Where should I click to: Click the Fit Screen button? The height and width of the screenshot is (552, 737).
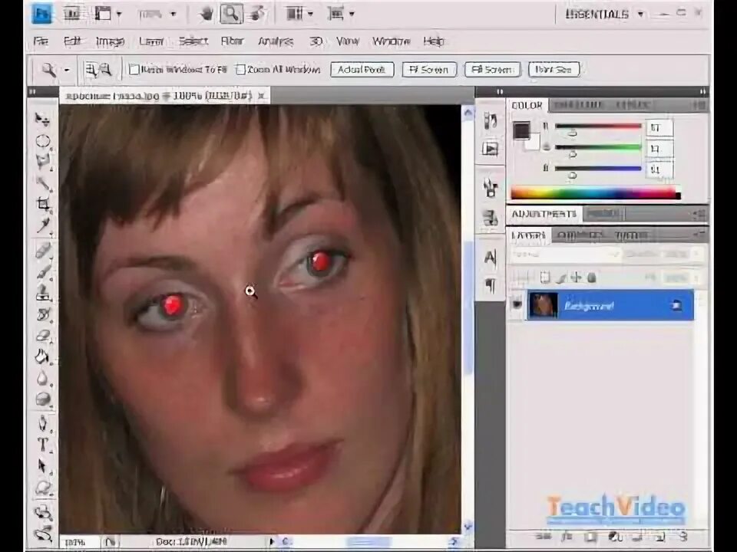point(429,70)
